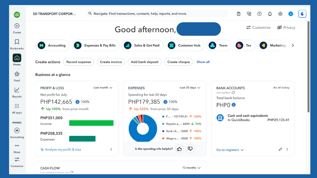Click the bank building icon for Cash equivalents

(220, 117)
